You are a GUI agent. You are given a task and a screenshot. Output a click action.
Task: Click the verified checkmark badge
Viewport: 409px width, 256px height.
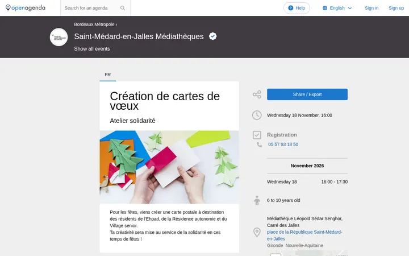pos(212,36)
